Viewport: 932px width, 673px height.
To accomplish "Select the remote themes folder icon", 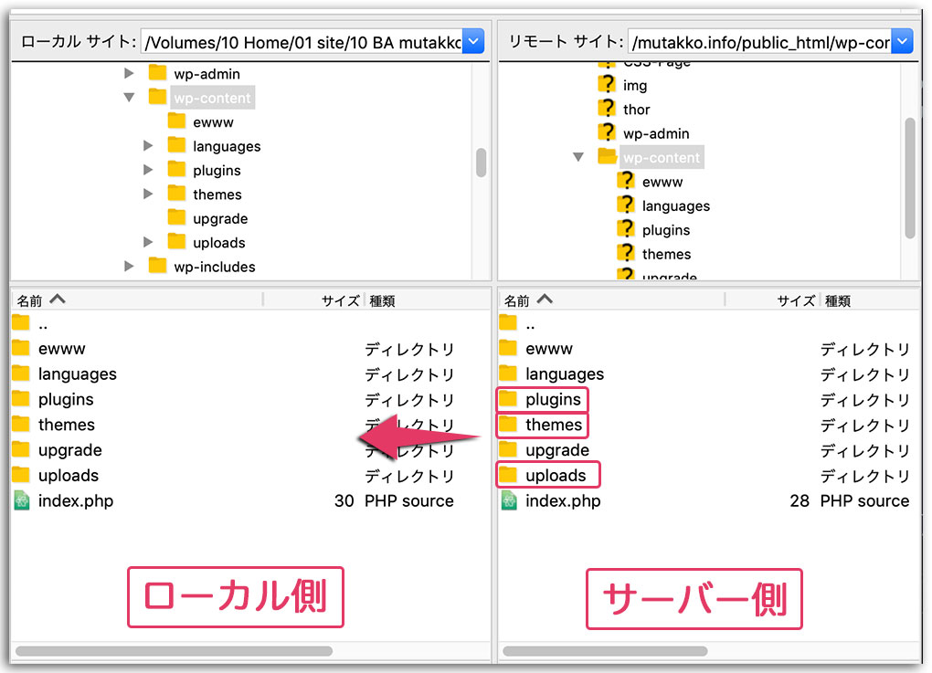I will pos(508,425).
